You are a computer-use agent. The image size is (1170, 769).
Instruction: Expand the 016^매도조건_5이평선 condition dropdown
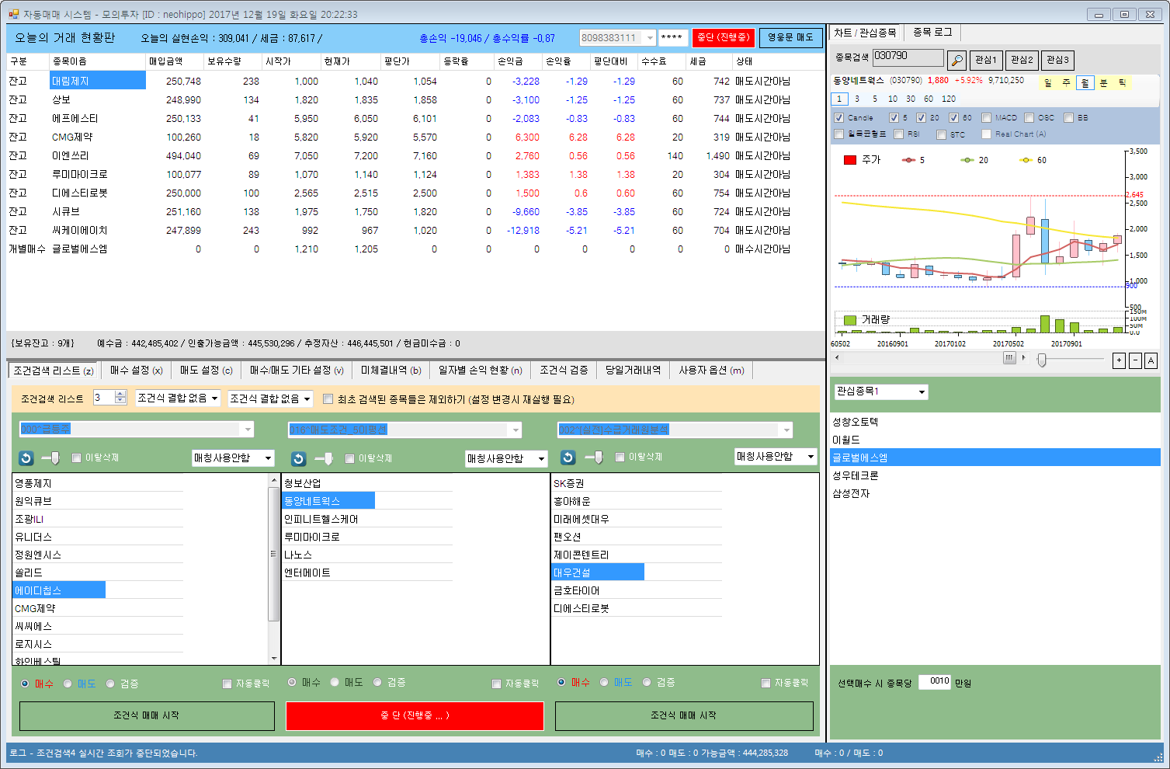point(516,430)
